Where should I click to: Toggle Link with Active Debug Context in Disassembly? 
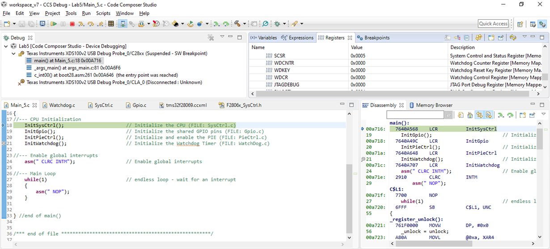click(479, 115)
